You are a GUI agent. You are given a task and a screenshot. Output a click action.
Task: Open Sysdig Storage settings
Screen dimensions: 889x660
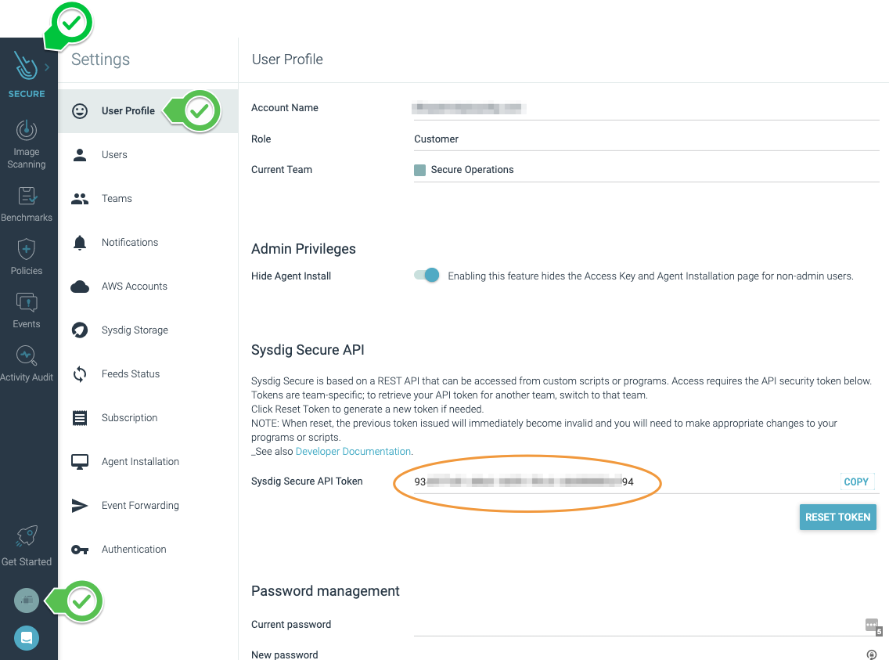click(148, 330)
